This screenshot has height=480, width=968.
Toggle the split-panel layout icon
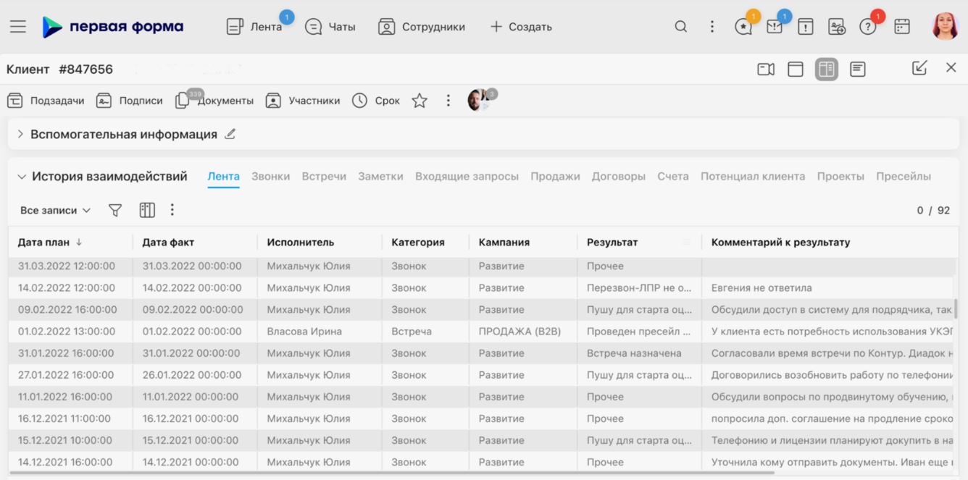tap(827, 70)
